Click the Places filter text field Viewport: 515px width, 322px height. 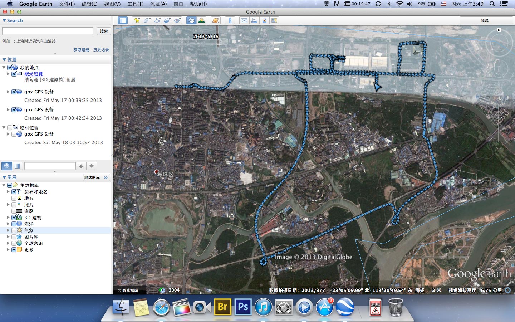[x=50, y=166]
